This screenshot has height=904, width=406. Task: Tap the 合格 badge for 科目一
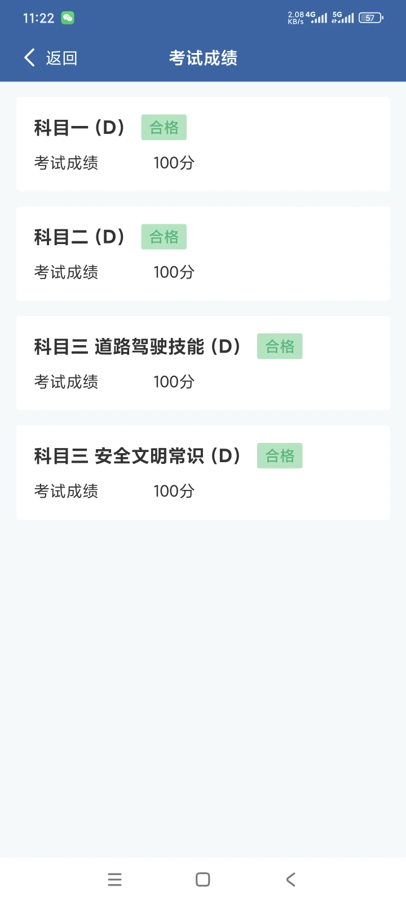point(164,128)
